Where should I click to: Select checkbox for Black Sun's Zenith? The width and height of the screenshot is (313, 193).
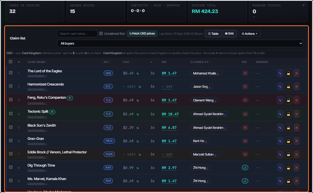(11, 127)
